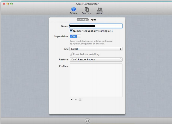Export profile using the share icon
Image resolution: width=172 pixels, height=124 pixels.
tap(80, 99)
